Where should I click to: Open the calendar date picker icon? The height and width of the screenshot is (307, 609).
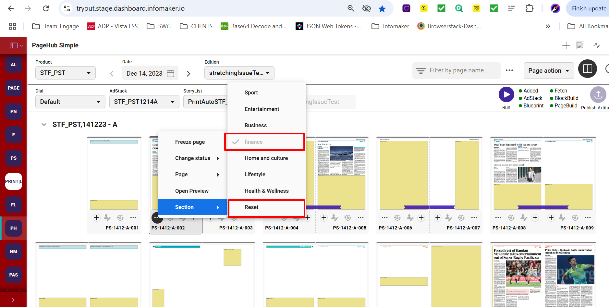[170, 73]
